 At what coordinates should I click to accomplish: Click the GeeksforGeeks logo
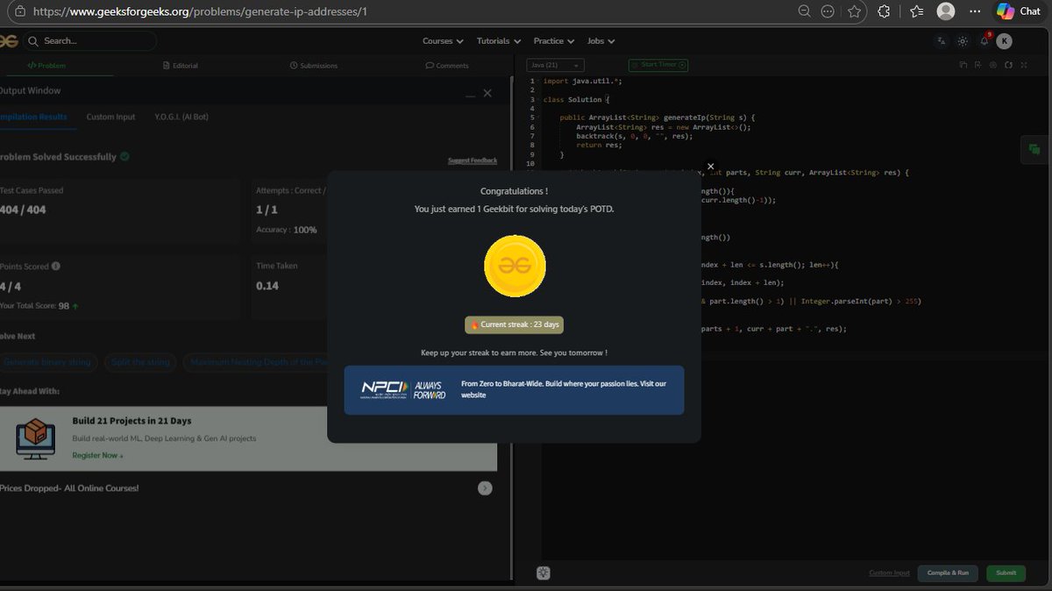click(x=8, y=41)
